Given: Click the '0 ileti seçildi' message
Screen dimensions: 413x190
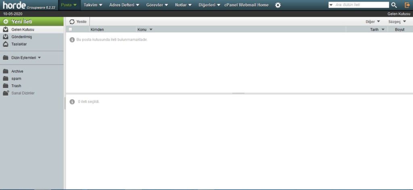Looking at the screenshot, I should click(89, 102).
